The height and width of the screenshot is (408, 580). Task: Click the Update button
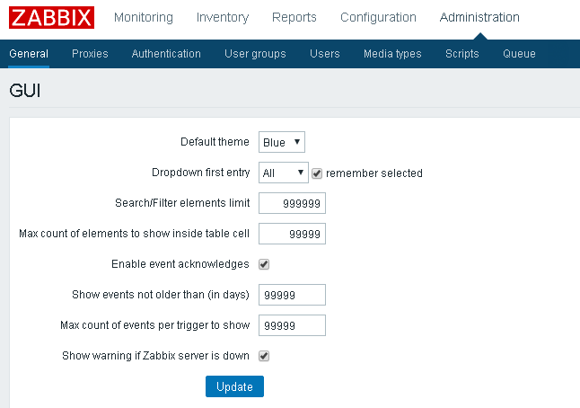pos(234,386)
